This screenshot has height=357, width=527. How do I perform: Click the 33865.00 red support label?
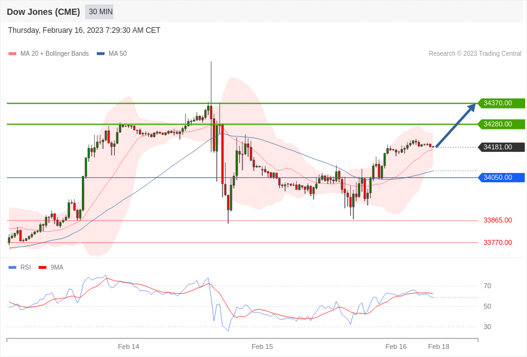click(x=498, y=220)
